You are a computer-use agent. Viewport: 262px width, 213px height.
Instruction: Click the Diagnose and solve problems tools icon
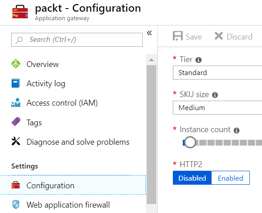pyautogui.click(x=16, y=141)
